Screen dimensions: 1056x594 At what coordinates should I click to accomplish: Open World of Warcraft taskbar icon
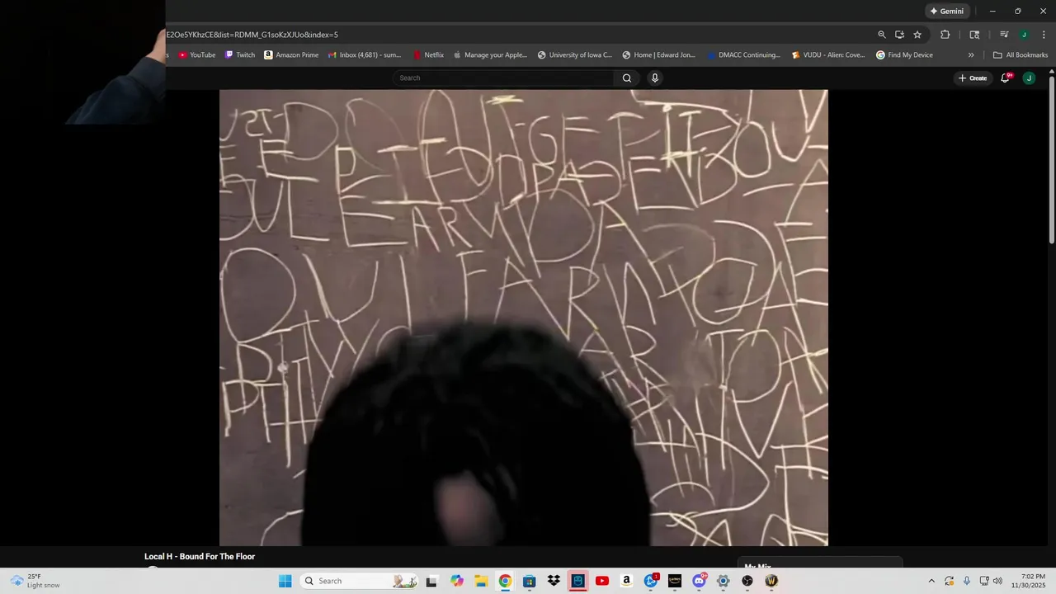(x=771, y=581)
